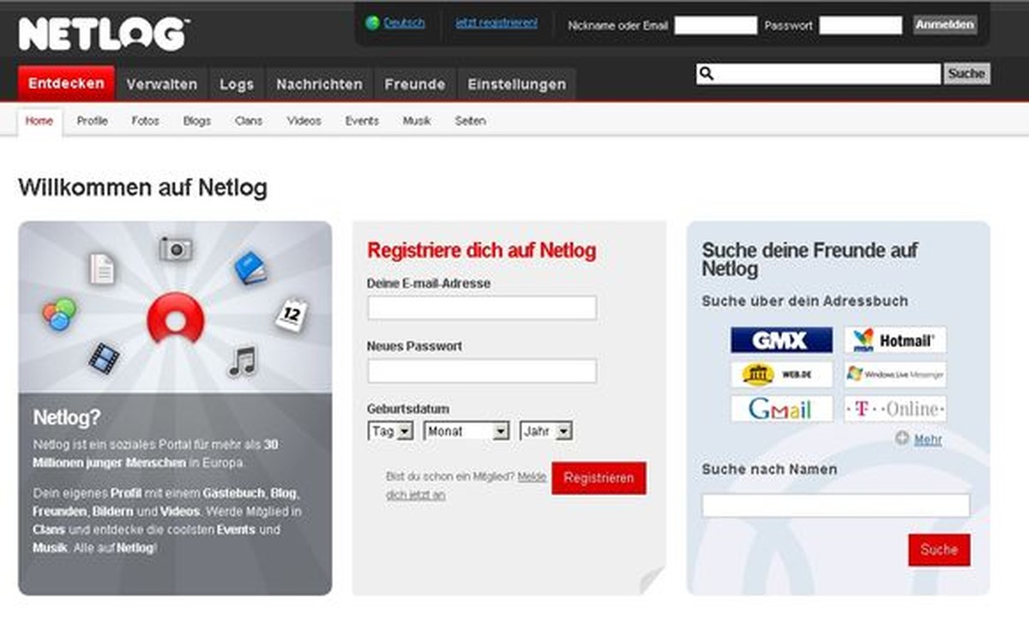Click the calendar icon showing 12
The height and width of the screenshot is (617, 1029).
coord(290,314)
